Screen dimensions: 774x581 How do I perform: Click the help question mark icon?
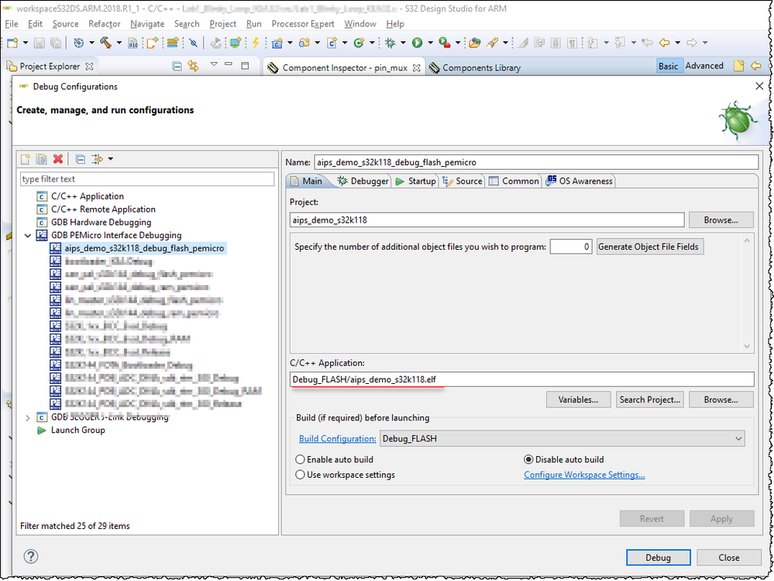pyautogui.click(x=31, y=557)
